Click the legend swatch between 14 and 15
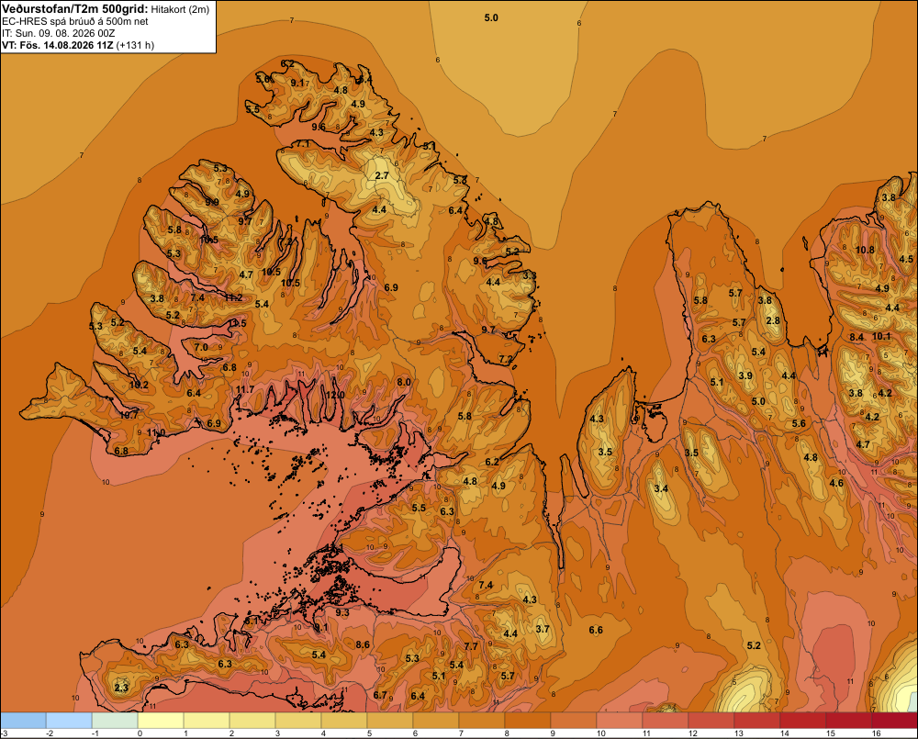 (x=803, y=721)
